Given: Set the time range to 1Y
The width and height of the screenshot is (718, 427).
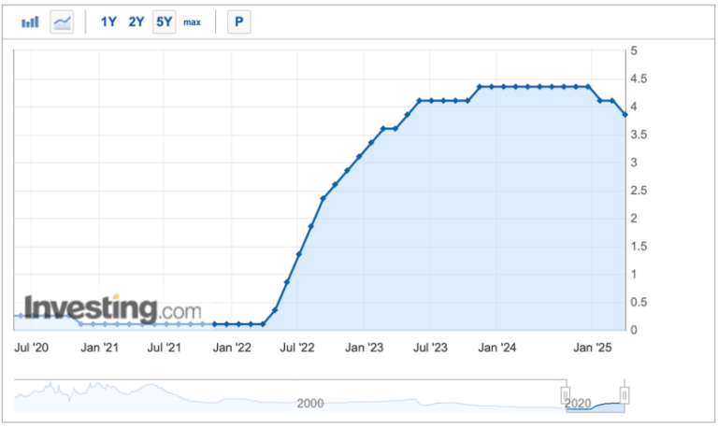Looking at the screenshot, I should 108,21.
